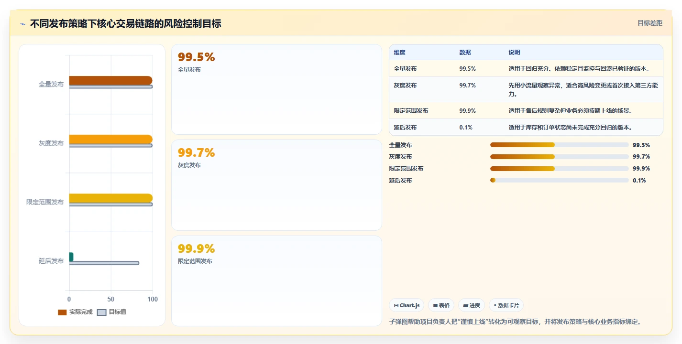The width and height of the screenshot is (682, 344).
Task: Toggle the 目标值 legend swatch
Action: coord(101,312)
